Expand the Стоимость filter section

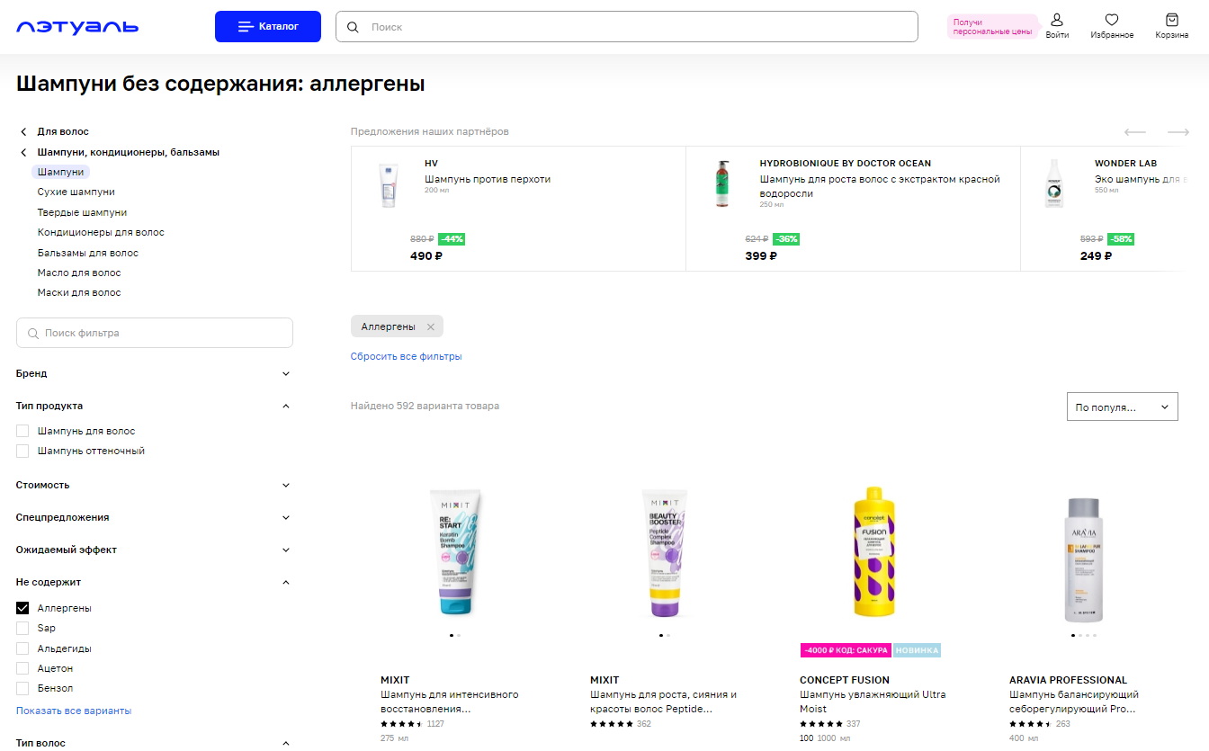(x=154, y=485)
